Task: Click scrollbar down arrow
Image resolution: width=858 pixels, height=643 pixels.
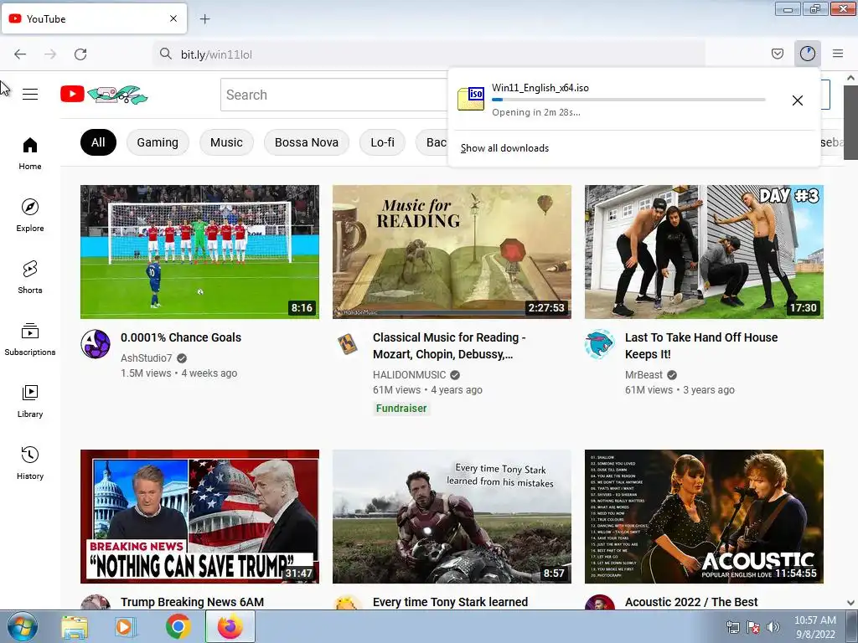Action: coord(850,603)
